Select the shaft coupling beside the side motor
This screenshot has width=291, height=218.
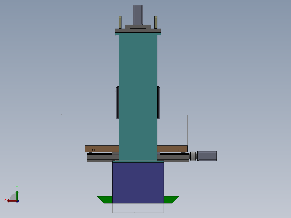193,156
